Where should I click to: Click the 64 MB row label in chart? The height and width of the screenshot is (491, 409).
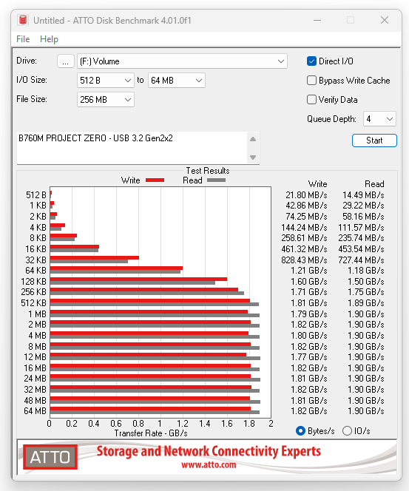click(x=35, y=411)
